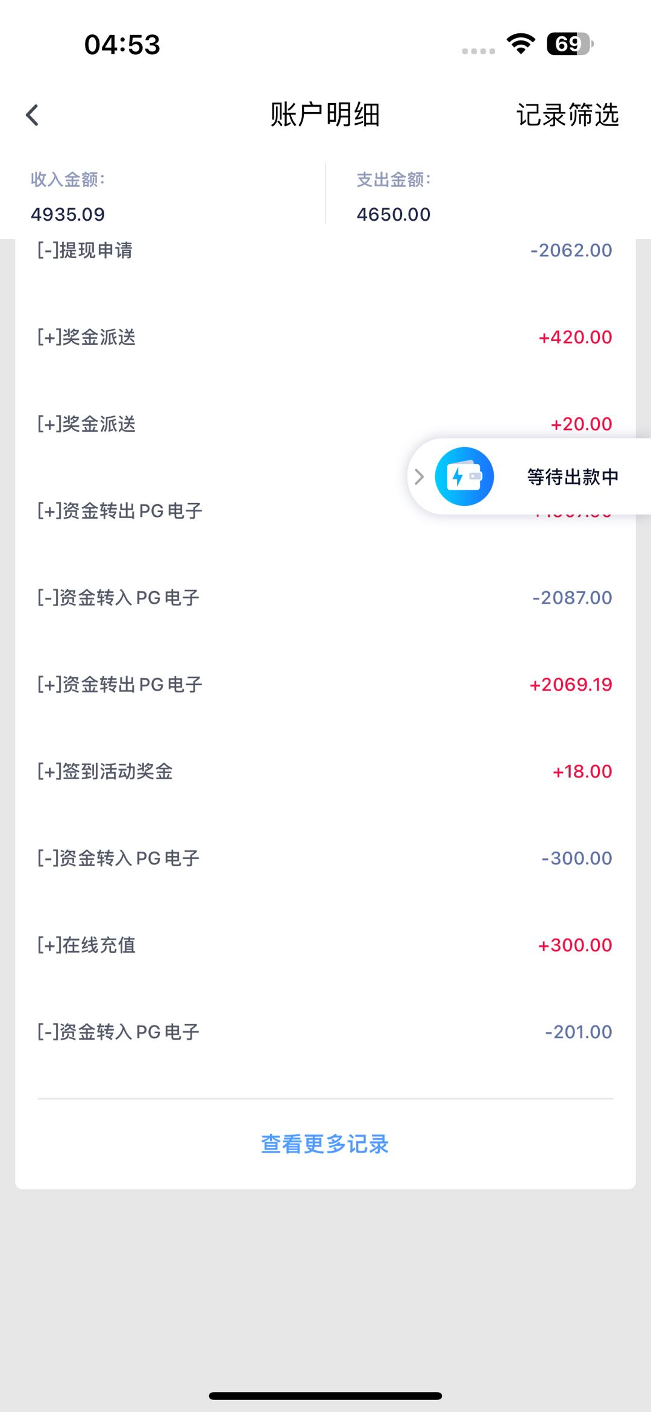Viewport: 651px width, 1412px height.
Task: Tap the 支出金额 total 4650.00
Action: (394, 214)
